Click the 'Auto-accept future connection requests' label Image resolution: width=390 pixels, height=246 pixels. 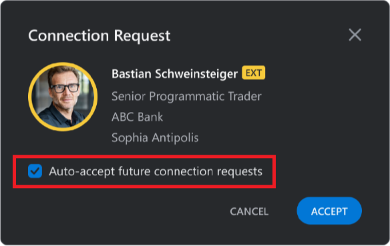click(x=156, y=171)
